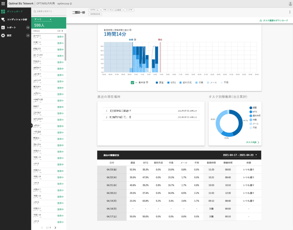Open the タスク内訳 link
The image size is (293, 230).
tap(252, 142)
